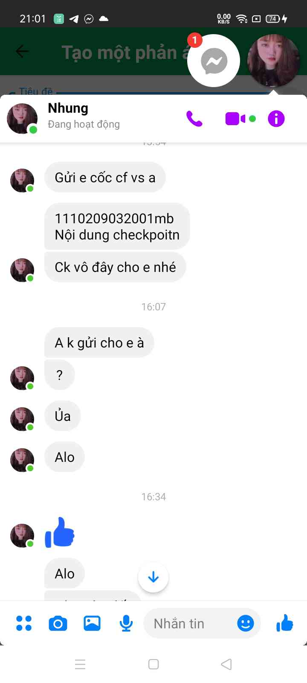The image size is (307, 683).
Task: Open Nhung's profile from header name
Action: 68,108
